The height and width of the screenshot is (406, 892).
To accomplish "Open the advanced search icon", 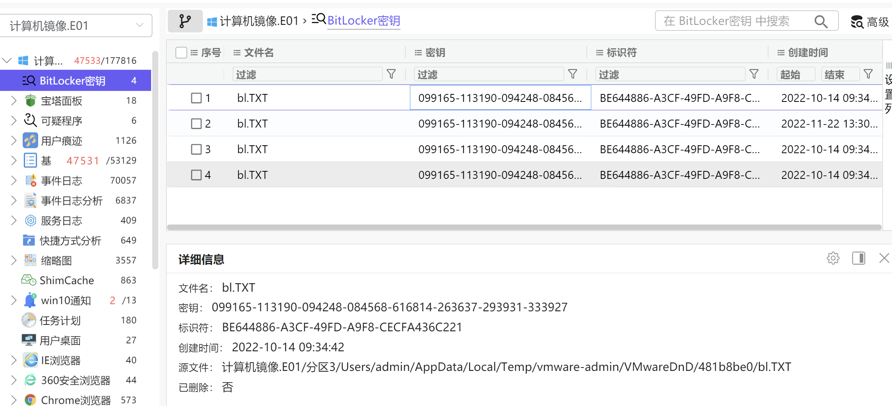I will point(857,22).
